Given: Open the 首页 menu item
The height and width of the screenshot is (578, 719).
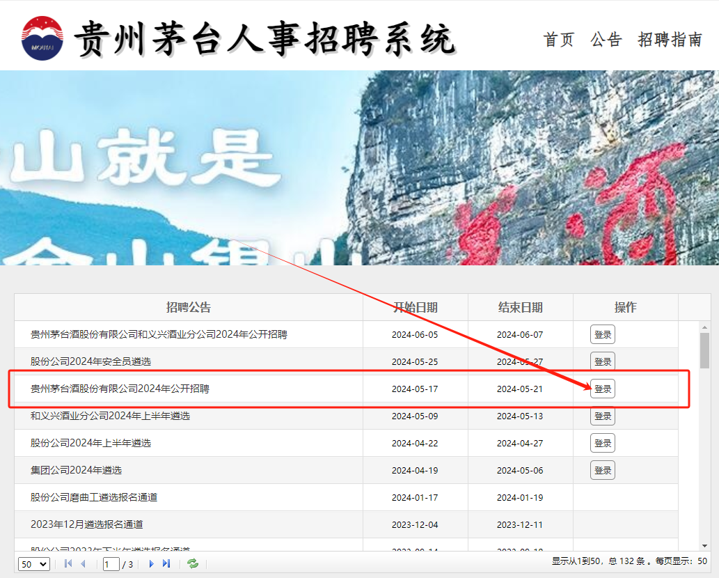Looking at the screenshot, I should 559,40.
